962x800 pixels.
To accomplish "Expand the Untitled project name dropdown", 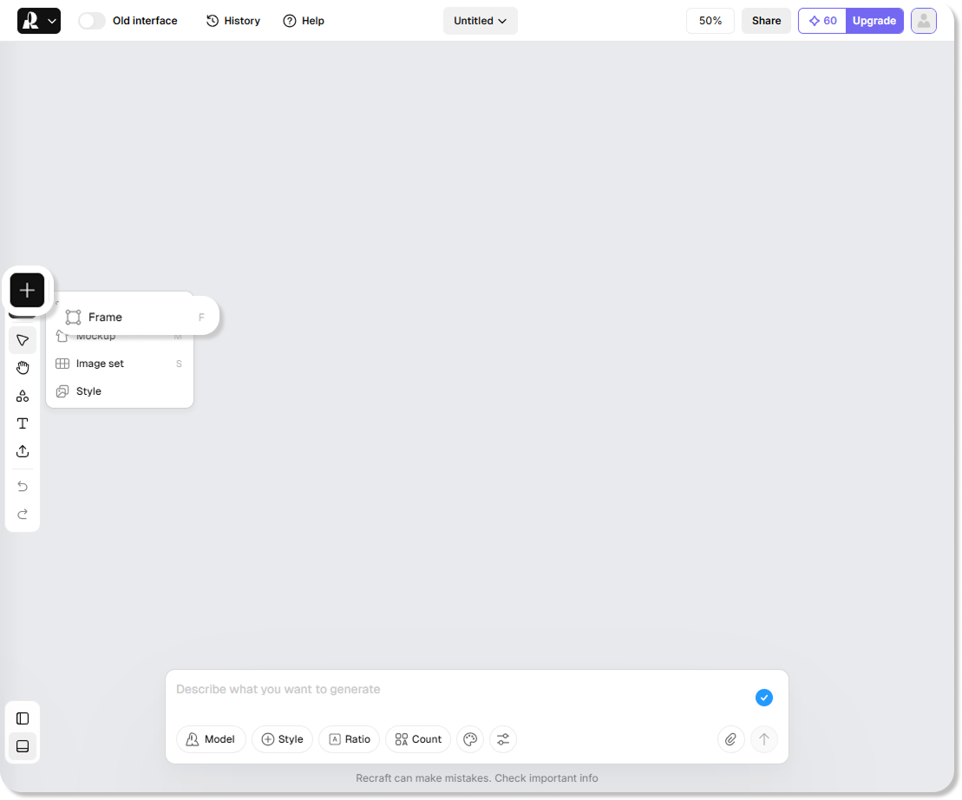I will 480,21.
